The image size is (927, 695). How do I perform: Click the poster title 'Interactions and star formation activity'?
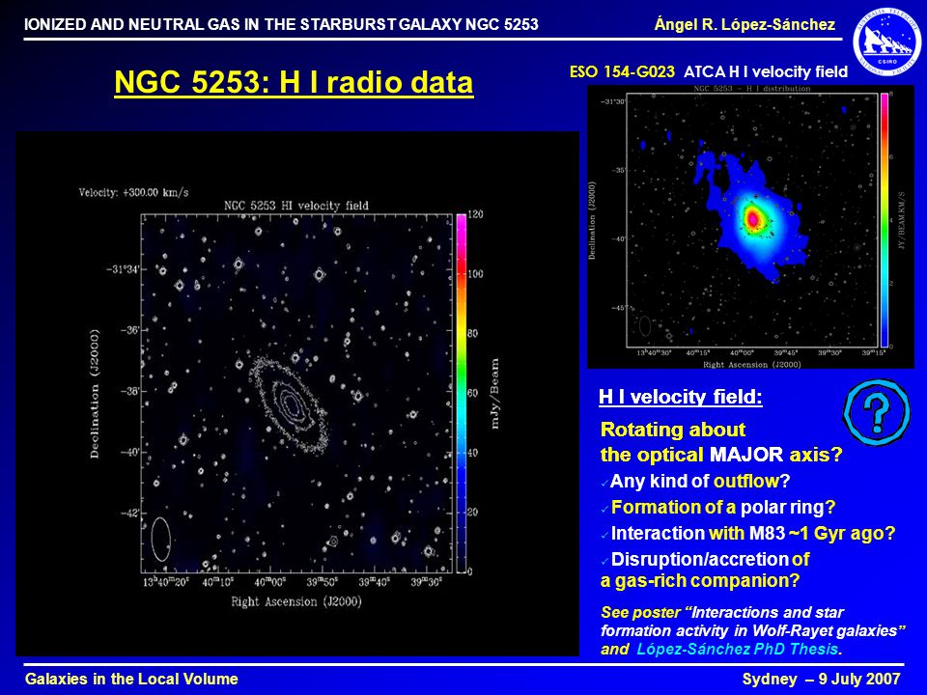pyautogui.click(x=753, y=621)
